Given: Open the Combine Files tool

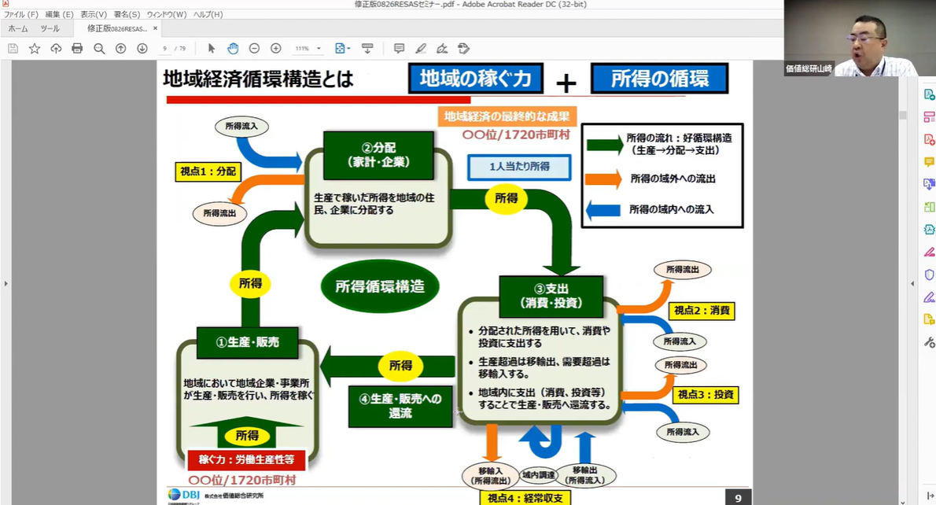Looking at the screenshot, I should [x=929, y=184].
